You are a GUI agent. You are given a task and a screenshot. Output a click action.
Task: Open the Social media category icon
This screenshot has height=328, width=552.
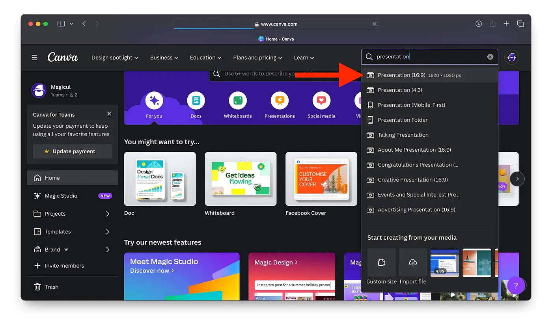pyautogui.click(x=321, y=101)
